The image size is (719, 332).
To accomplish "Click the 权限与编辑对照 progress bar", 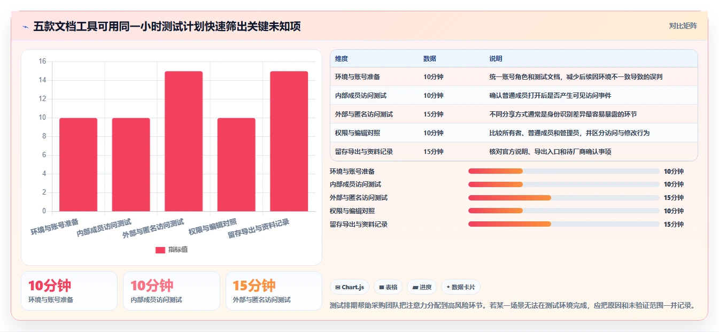I will 563,211.
